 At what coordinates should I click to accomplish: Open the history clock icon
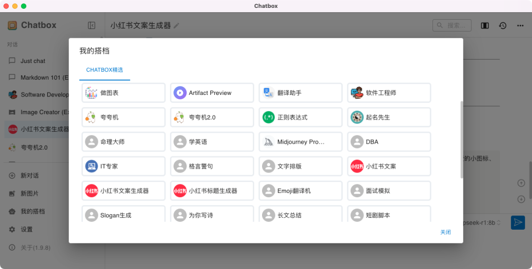pos(502,26)
